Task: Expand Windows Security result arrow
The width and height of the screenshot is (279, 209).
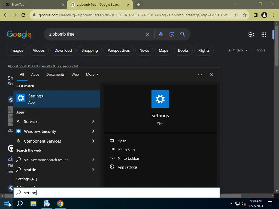Action: point(93,131)
